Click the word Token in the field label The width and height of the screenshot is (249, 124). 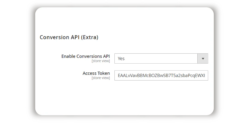(103, 73)
